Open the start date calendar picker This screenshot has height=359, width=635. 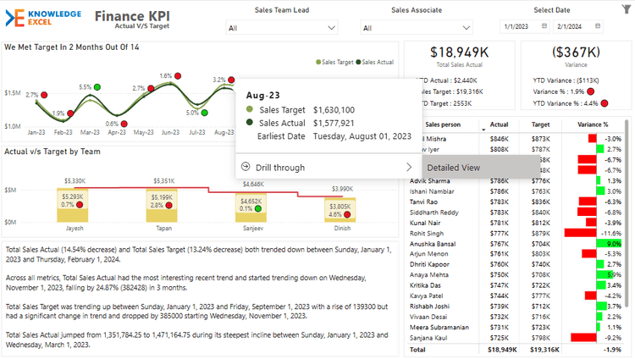544,27
